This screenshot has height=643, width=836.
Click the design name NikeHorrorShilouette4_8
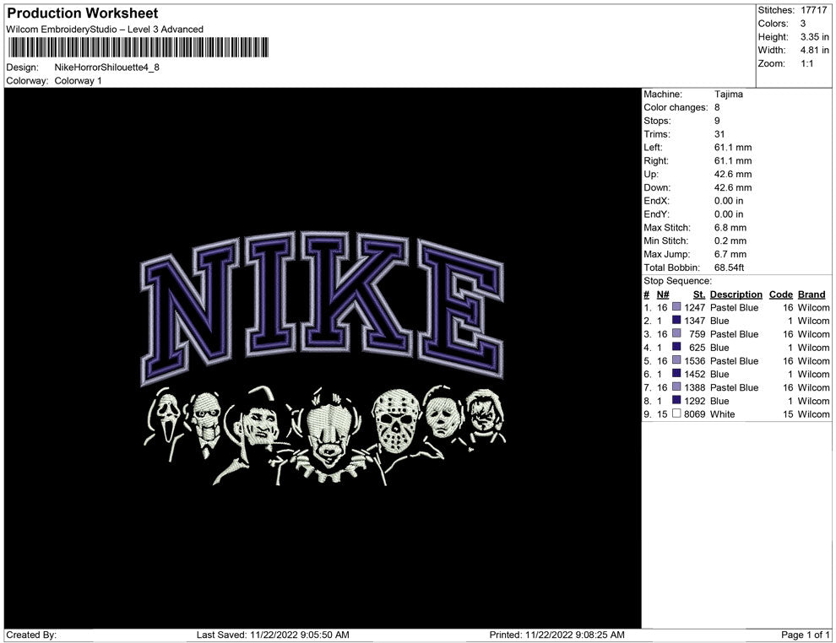pos(106,68)
